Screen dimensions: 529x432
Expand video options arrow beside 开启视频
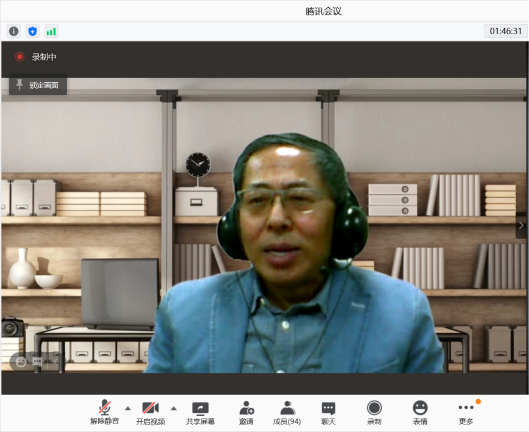pos(174,408)
